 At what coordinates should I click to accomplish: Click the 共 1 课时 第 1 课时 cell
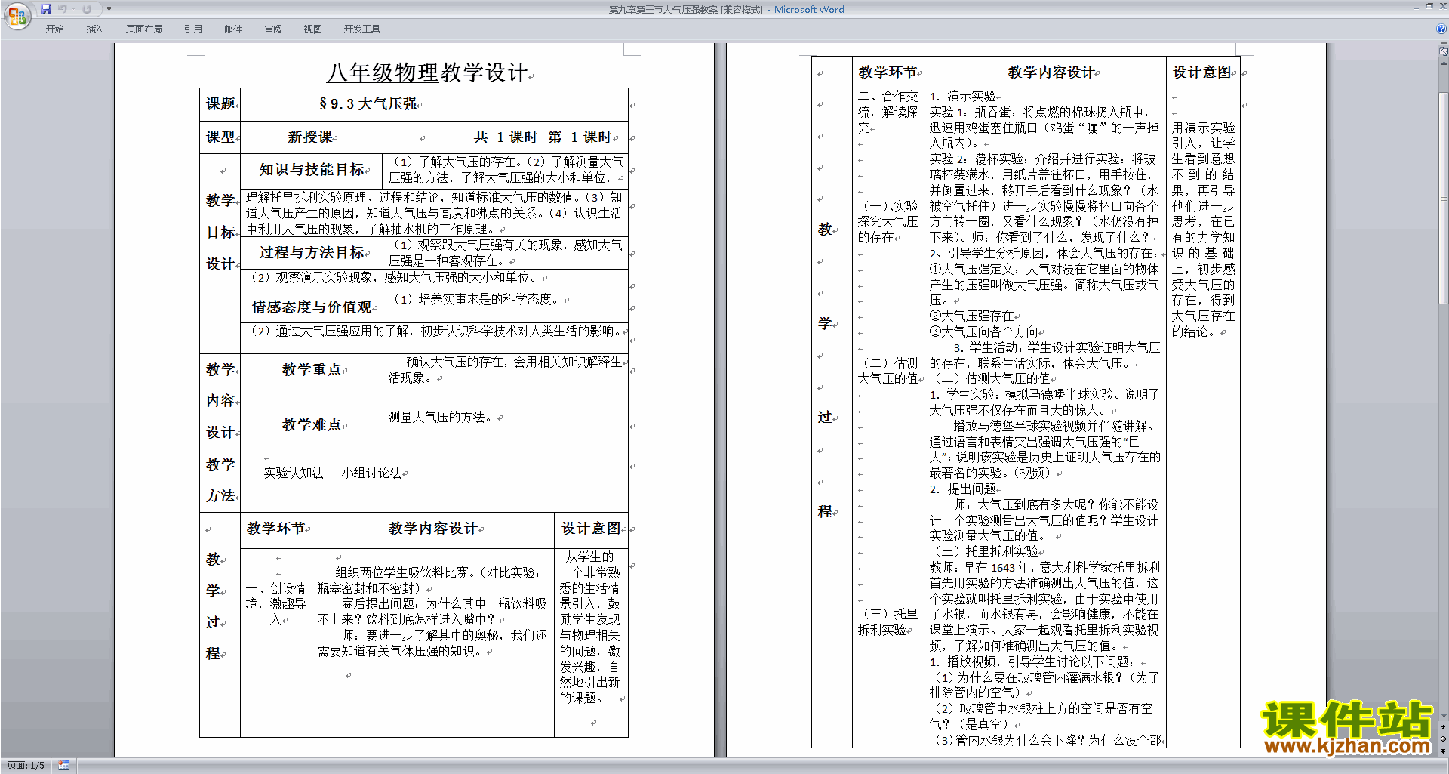click(543, 137)
